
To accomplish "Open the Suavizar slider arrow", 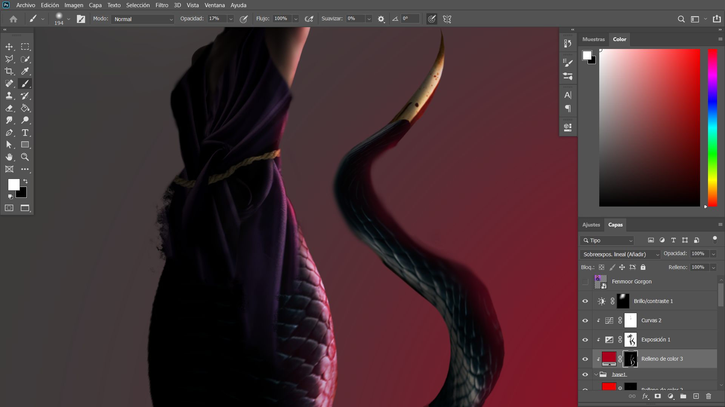I will point(369,19).
